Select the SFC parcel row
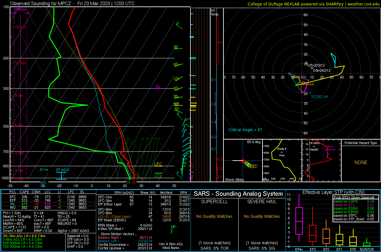 click(48, 196)
